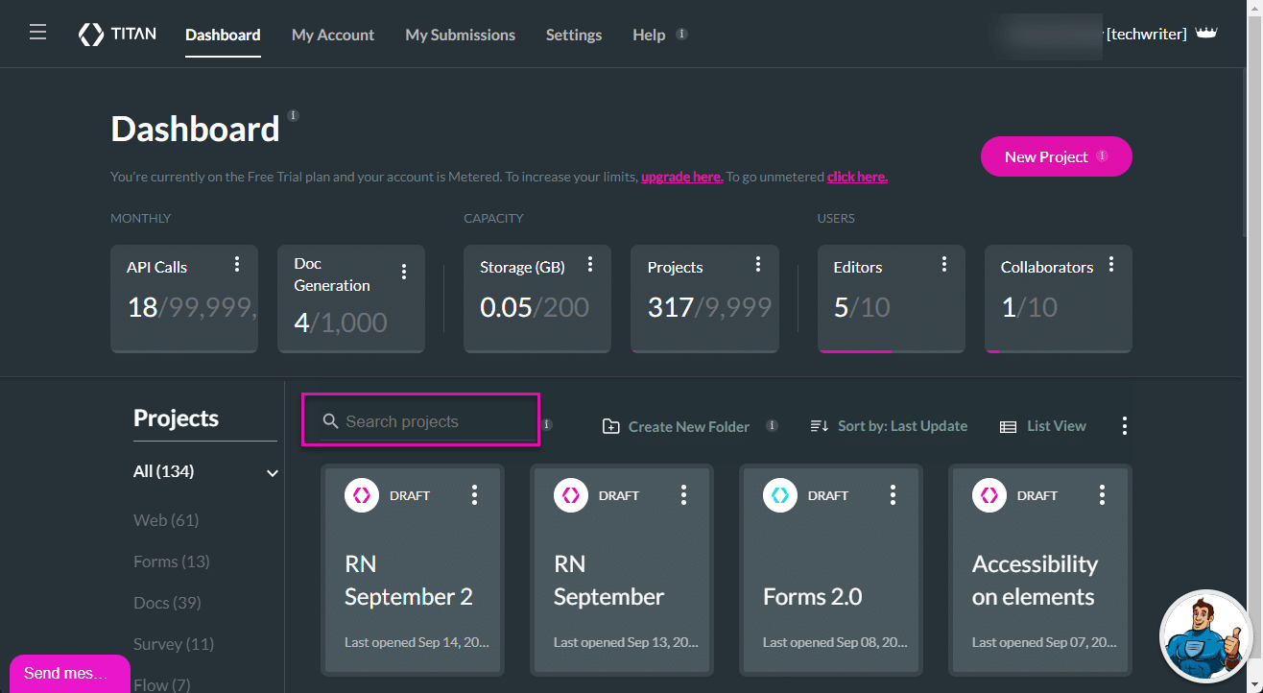The image size is (1263, 693).
Task: Click info icon next to Dashboard title
Action: tap(294, 116)
